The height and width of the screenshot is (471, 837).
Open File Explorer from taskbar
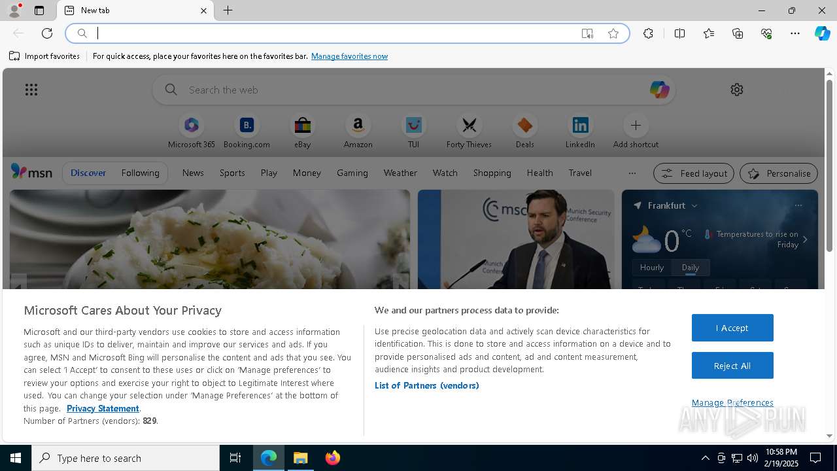tap(301, 458)
